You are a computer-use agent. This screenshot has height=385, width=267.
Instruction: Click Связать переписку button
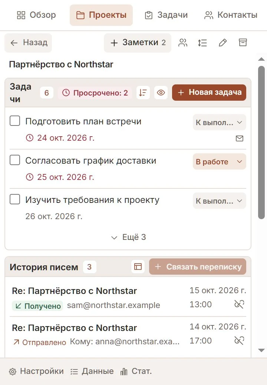[x=198, y=267]
